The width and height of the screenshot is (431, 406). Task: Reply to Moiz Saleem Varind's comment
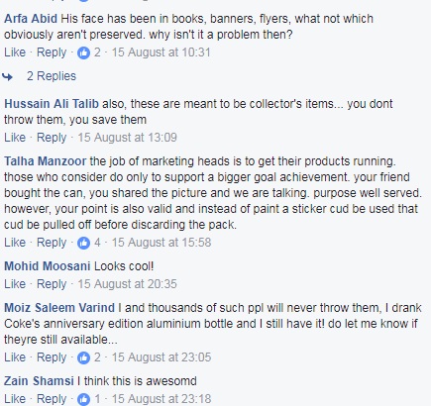(52, 357)
